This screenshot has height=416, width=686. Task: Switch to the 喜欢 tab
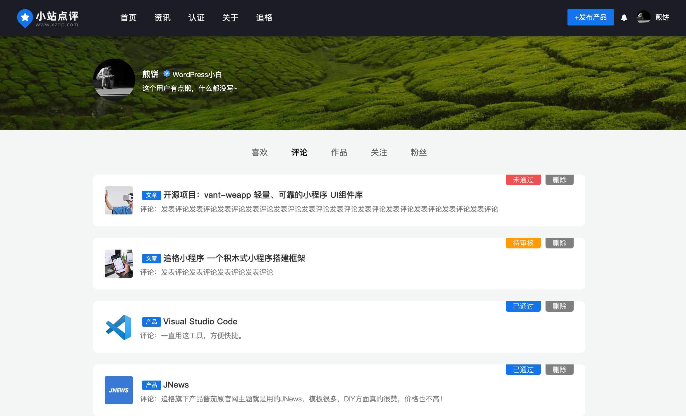(x=260, y=152)
